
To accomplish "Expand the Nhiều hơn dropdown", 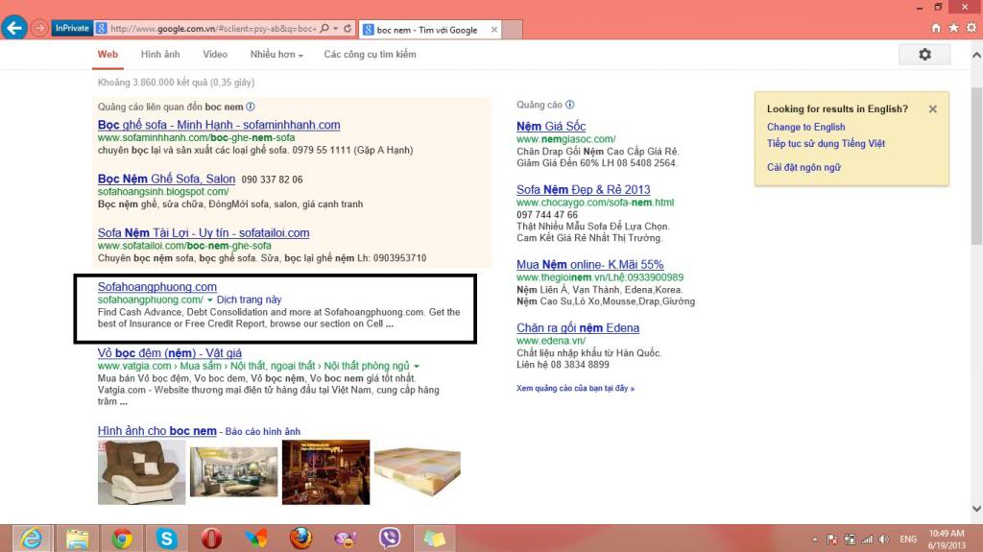I will click(x=276, y=55).
